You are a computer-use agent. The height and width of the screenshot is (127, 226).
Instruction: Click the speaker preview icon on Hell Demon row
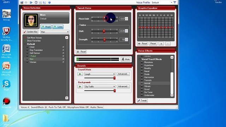[63, 53]
